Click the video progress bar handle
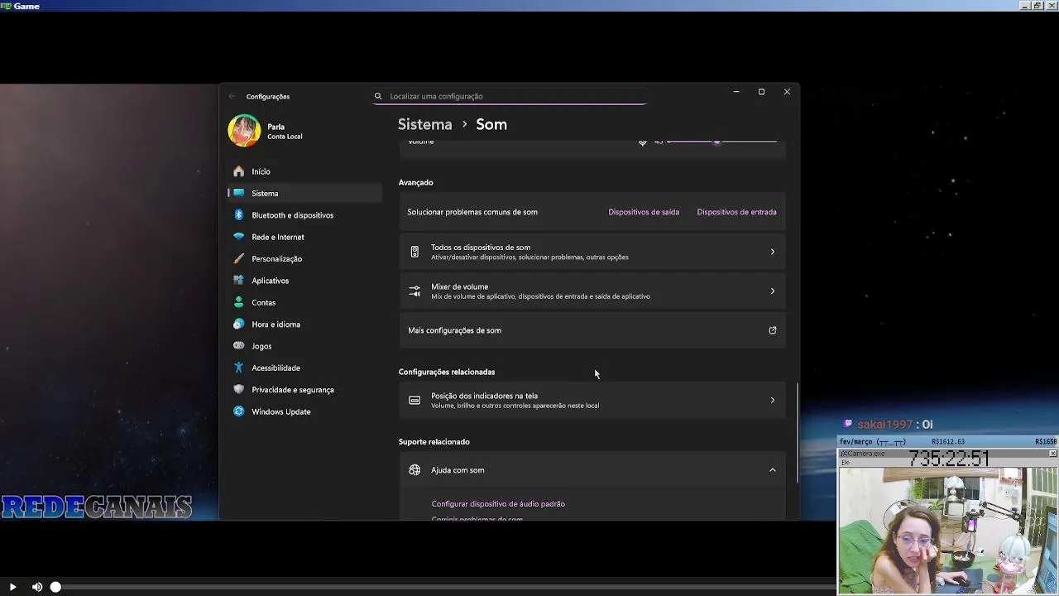 (55, 587)
